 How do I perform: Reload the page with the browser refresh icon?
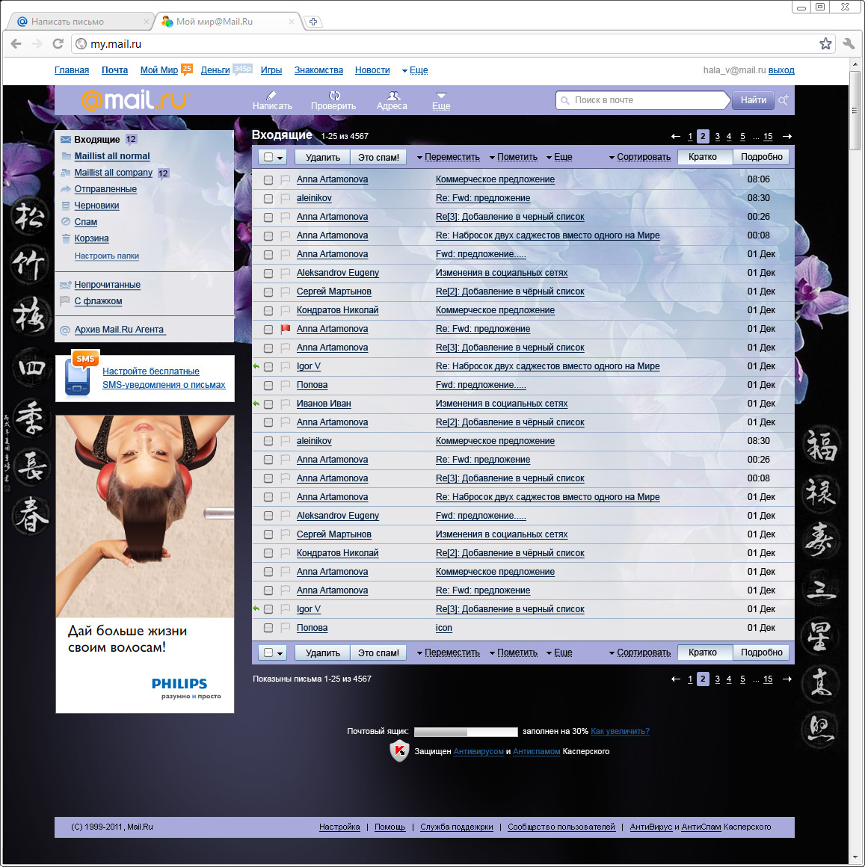58,43
